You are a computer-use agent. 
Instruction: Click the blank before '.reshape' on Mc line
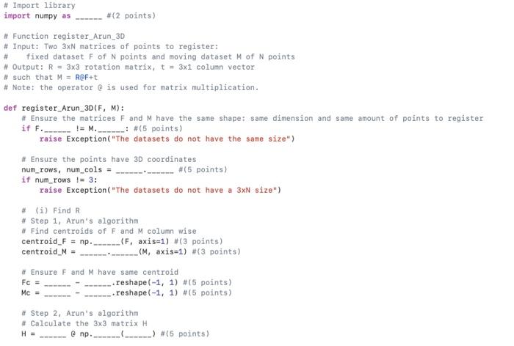[98, 292]
